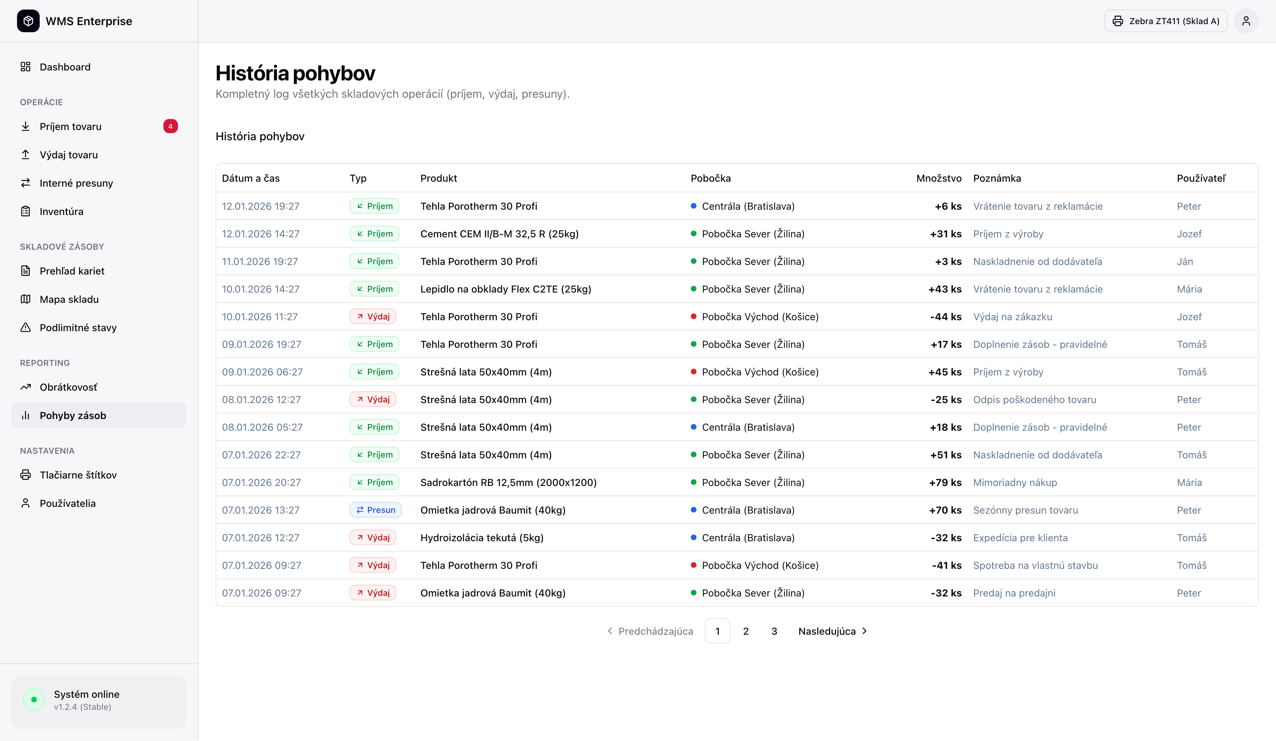The image size is (1276, 741).
Task: Open Výdaj tovaru in sidebar
Action: click(x=69, y=155)
